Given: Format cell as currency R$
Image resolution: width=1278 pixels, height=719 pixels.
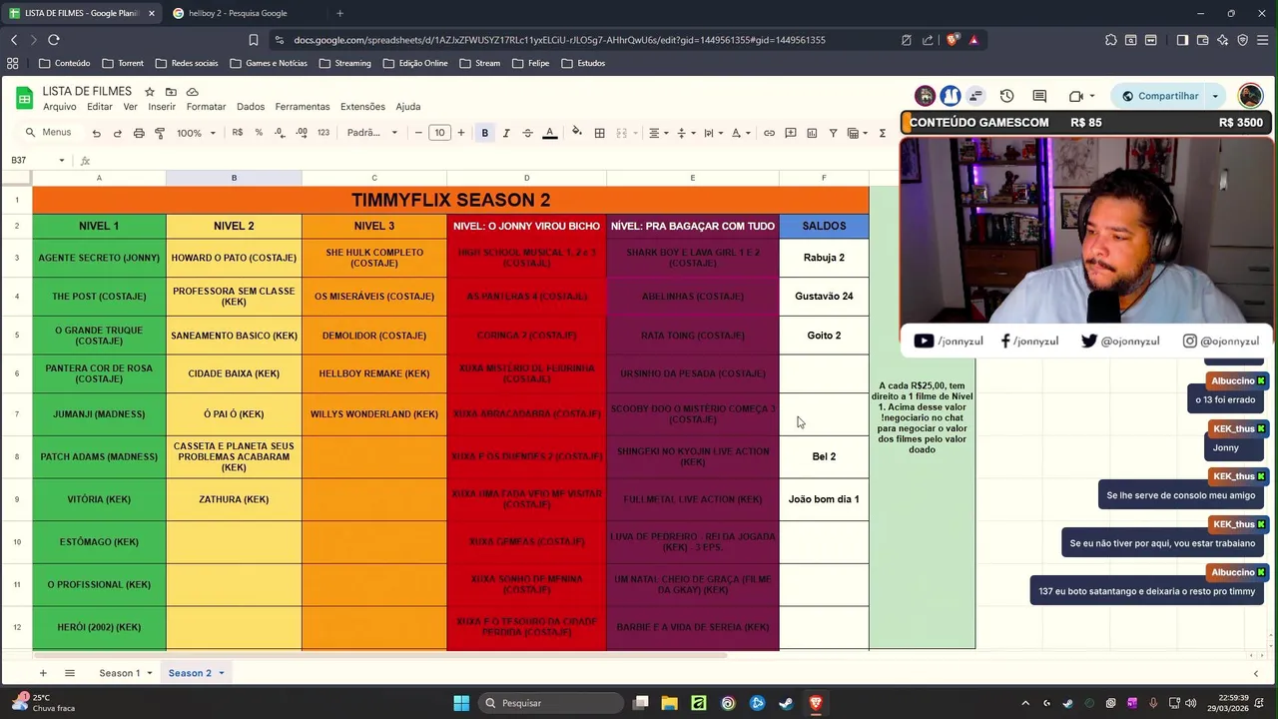Looking at the screenshot, I should 237,133.
